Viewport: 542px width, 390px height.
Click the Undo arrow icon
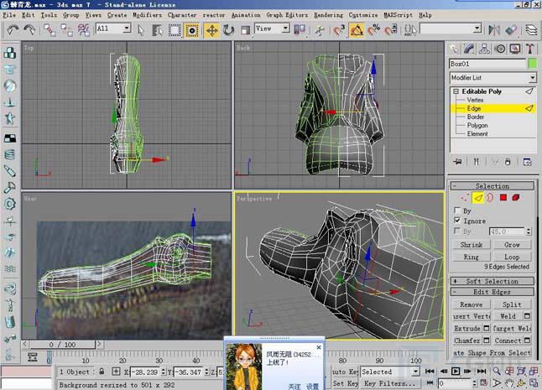point(13,30)
